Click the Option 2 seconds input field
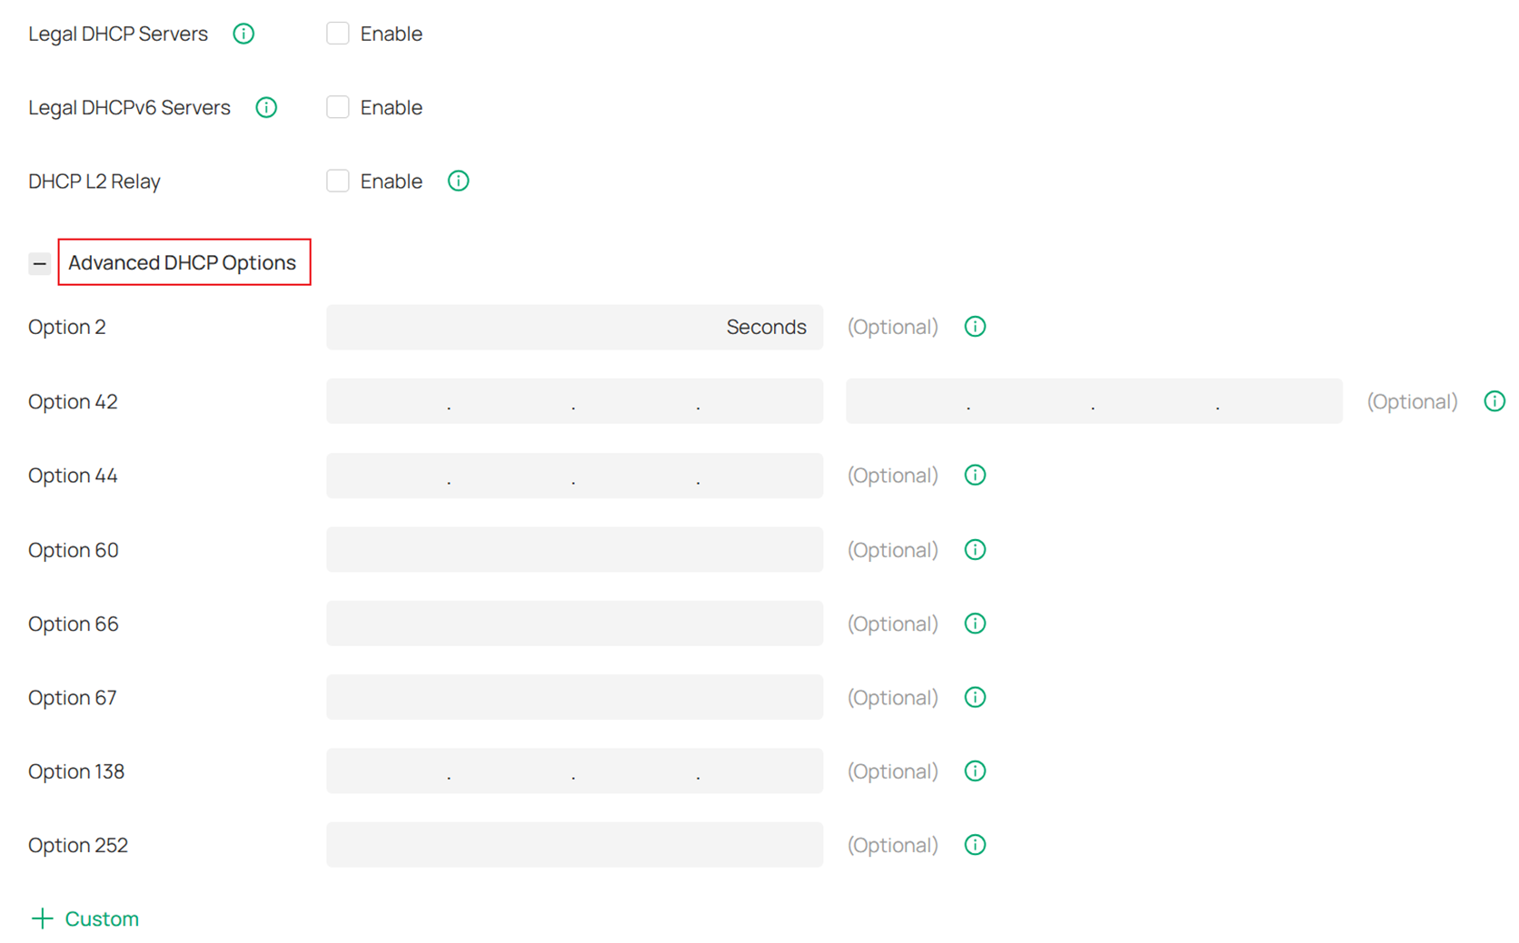Screen dimensions: 1519x943 pyautogui.click(x=574, y=327)
